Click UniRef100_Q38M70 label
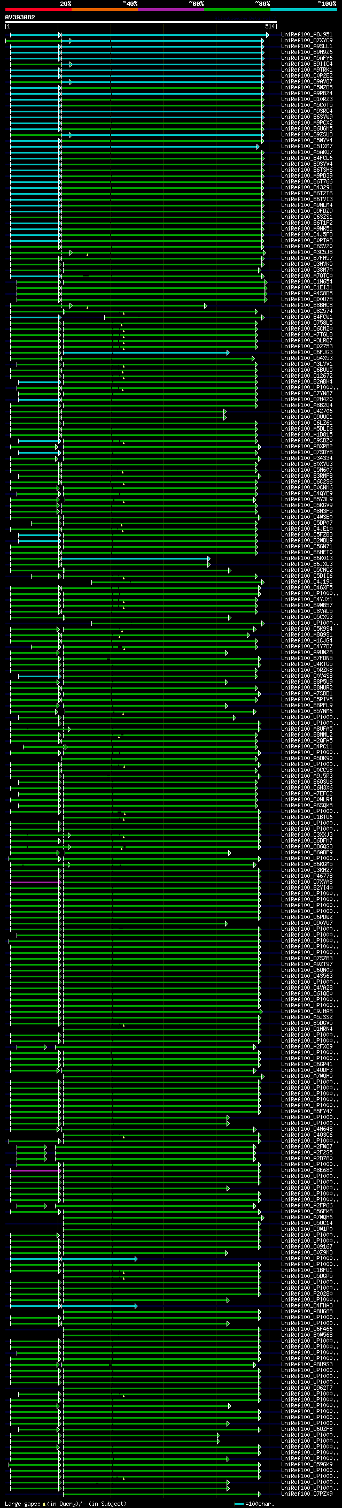Screen dimensions: 342x1508 (307, 270)
